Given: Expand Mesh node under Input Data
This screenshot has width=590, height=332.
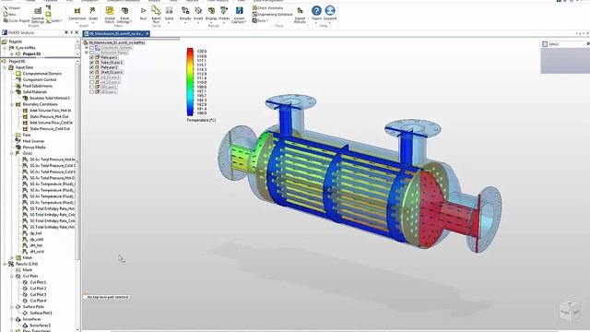Looking at the screenshot, I should point(12,258).
